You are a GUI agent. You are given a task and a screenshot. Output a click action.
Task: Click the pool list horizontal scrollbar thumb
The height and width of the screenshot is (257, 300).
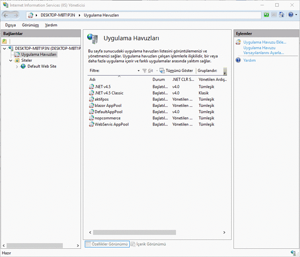pos(134,232)
